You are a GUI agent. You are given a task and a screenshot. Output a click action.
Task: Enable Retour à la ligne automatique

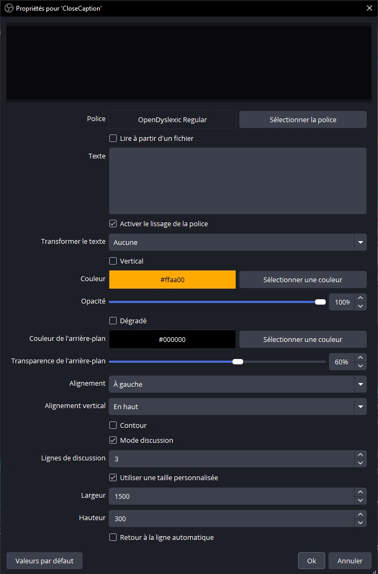112,537
